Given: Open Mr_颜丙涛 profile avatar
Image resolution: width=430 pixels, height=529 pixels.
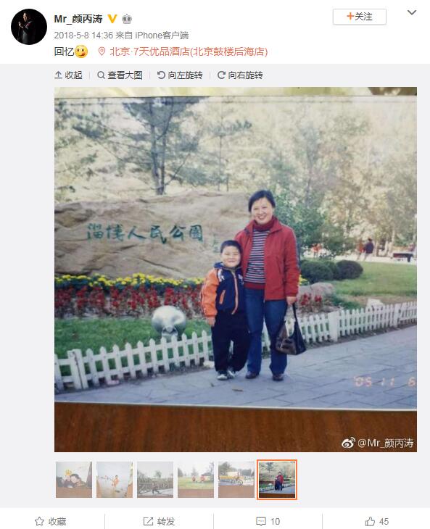Looking at the screenshot, I should [29, 27].
